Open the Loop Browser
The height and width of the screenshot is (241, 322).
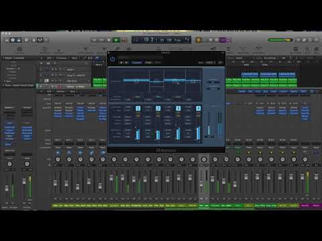pos(310,40)
